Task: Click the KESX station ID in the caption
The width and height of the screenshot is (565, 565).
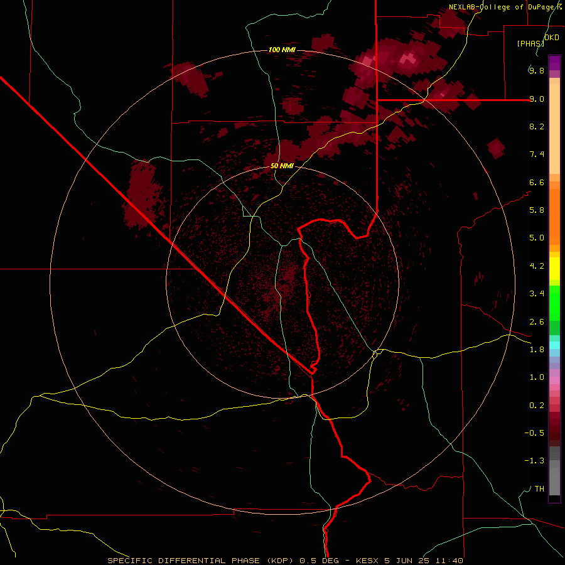Action: coord(368,561)
